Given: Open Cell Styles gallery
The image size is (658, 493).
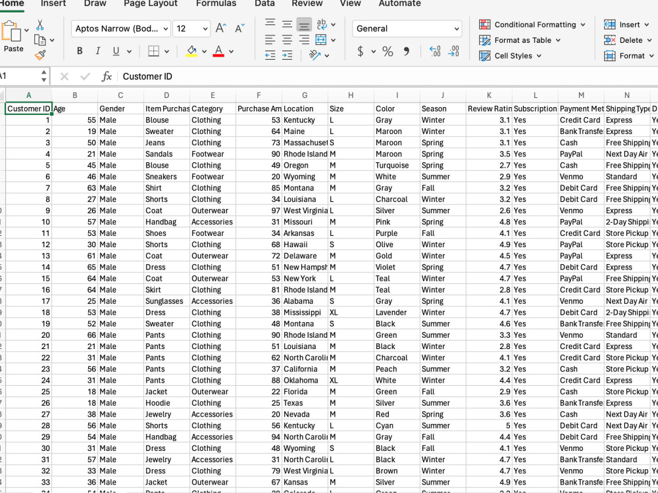Looking at the screenshot, I should [x=510, y=56].
